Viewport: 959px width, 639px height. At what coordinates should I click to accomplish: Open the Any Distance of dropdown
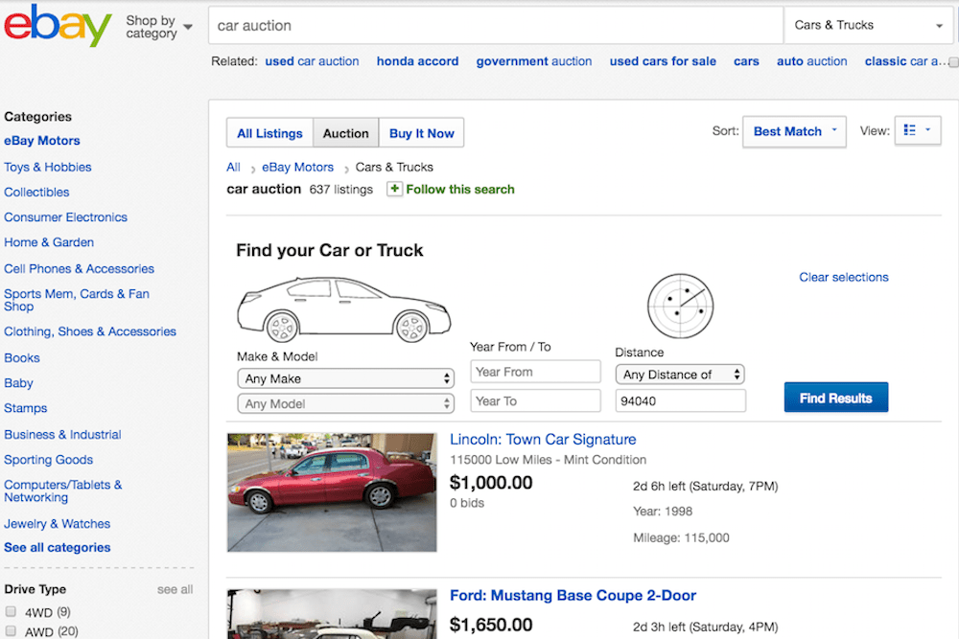tap(680, 375)
